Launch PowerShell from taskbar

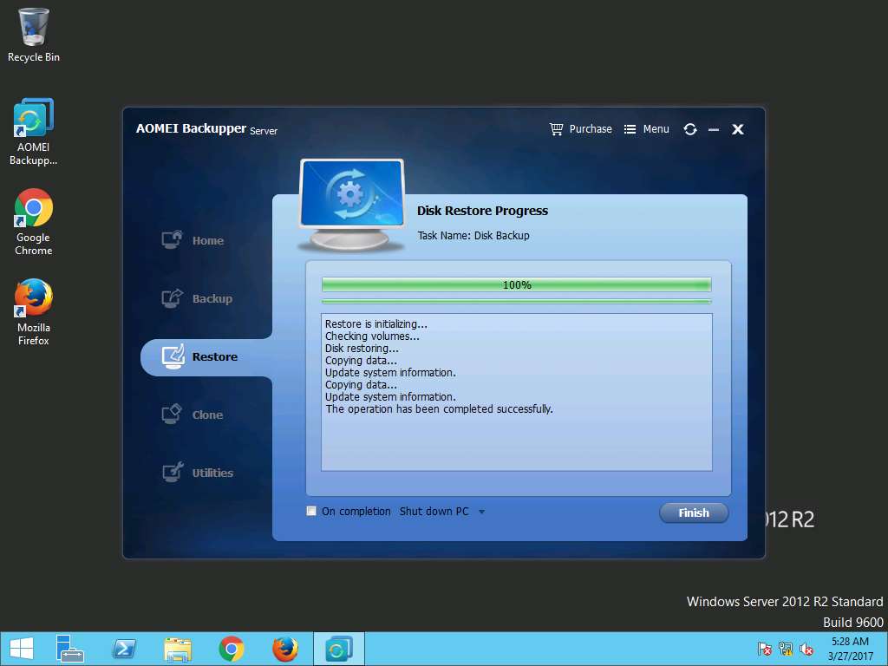coord(124,649)
